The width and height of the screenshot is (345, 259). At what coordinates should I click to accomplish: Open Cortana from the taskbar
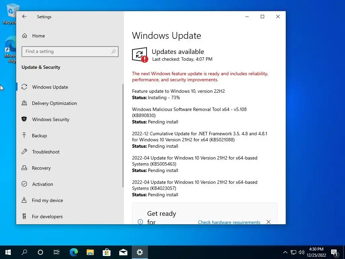tap(40, 252)
